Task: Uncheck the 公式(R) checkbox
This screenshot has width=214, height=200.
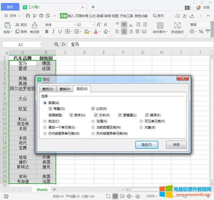Action: tap(93, 109)
